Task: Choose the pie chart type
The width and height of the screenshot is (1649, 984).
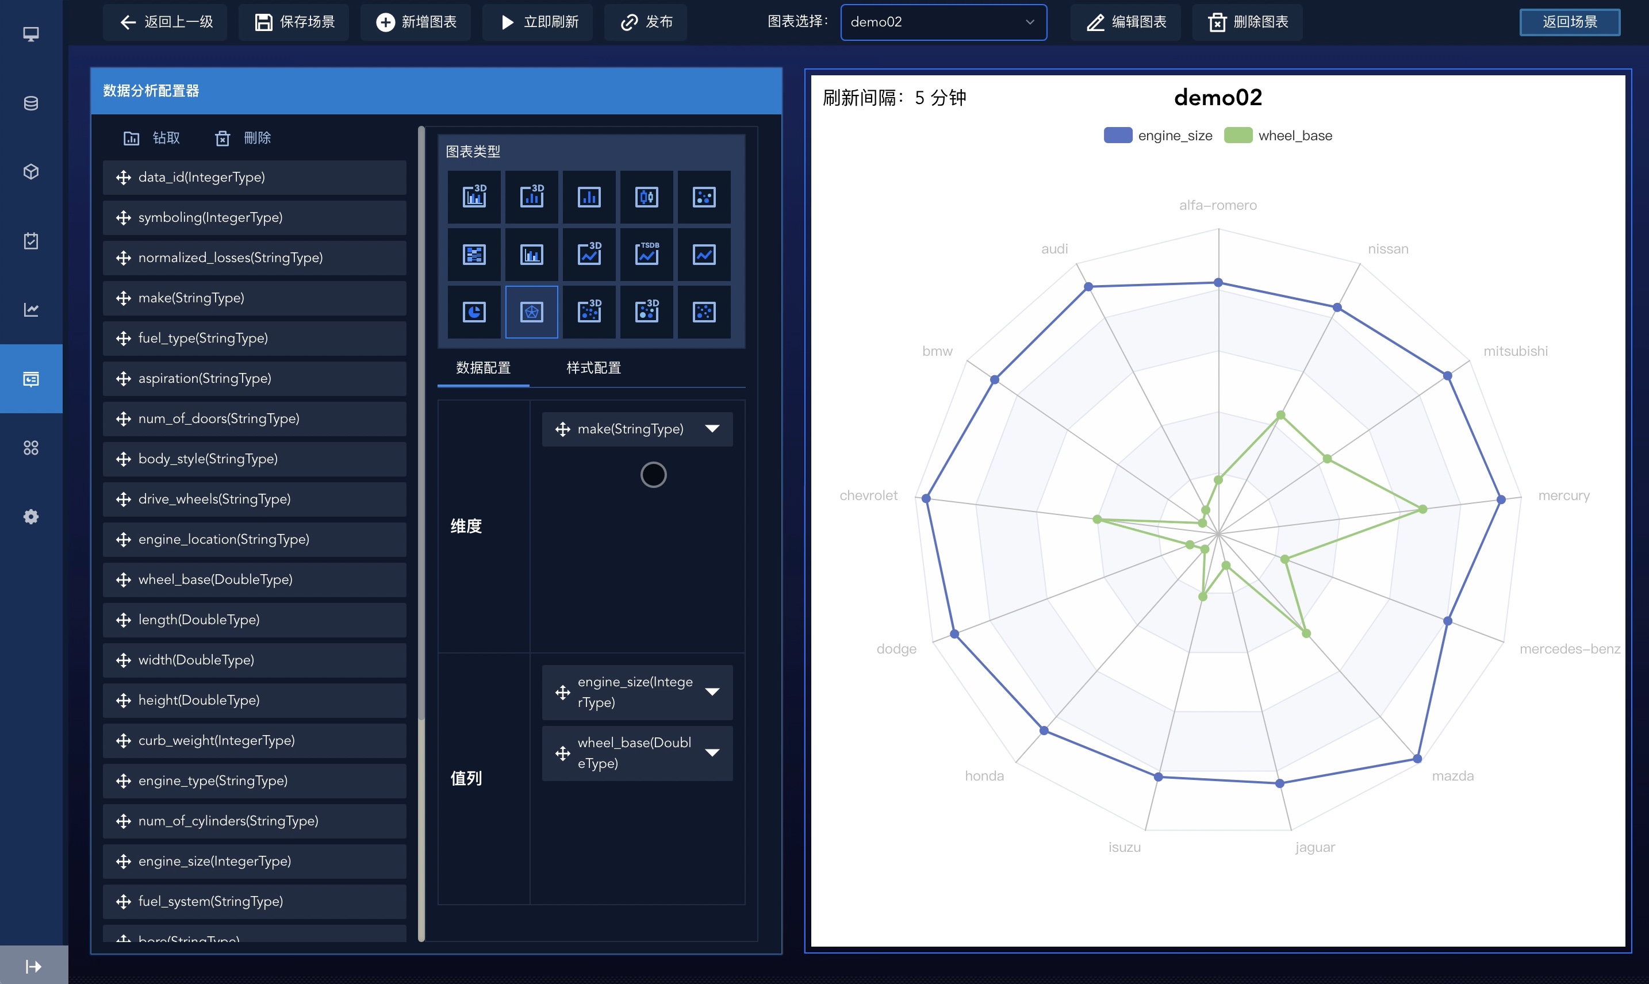Action: (474, 312)
